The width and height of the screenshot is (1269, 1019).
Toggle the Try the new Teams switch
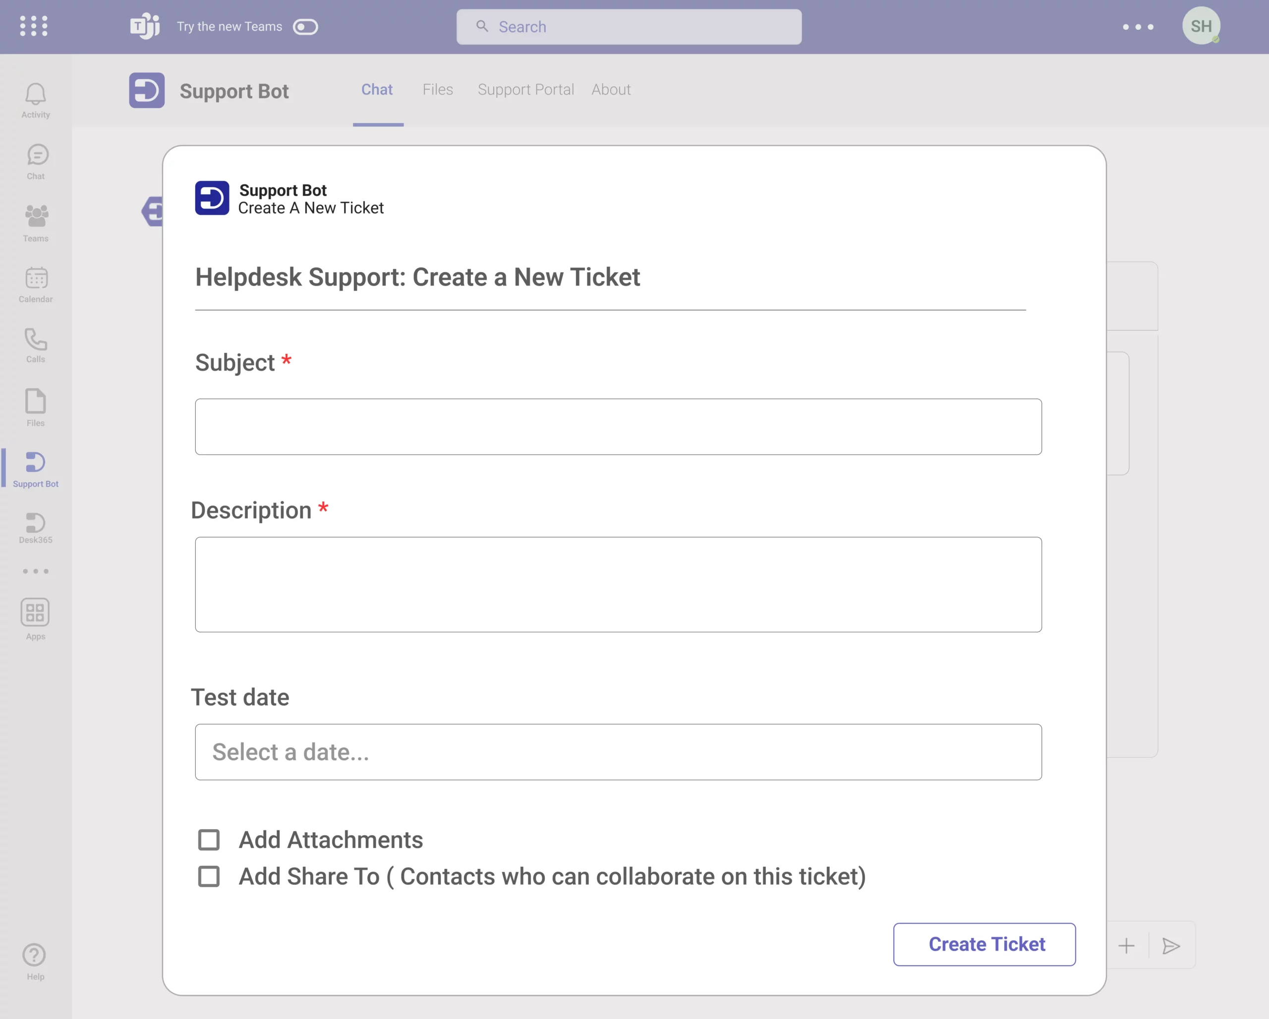tap(305, 27)
